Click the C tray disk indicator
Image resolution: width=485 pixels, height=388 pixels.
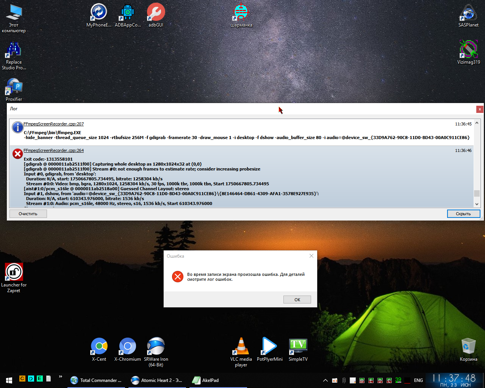click(389, 380)
